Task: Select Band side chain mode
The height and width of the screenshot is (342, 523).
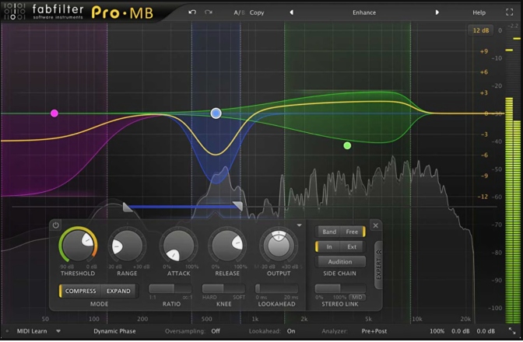Action: (x=329, y=232)
